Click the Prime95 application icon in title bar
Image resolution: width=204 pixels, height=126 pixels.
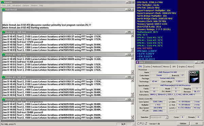click(x=2, y=2)
